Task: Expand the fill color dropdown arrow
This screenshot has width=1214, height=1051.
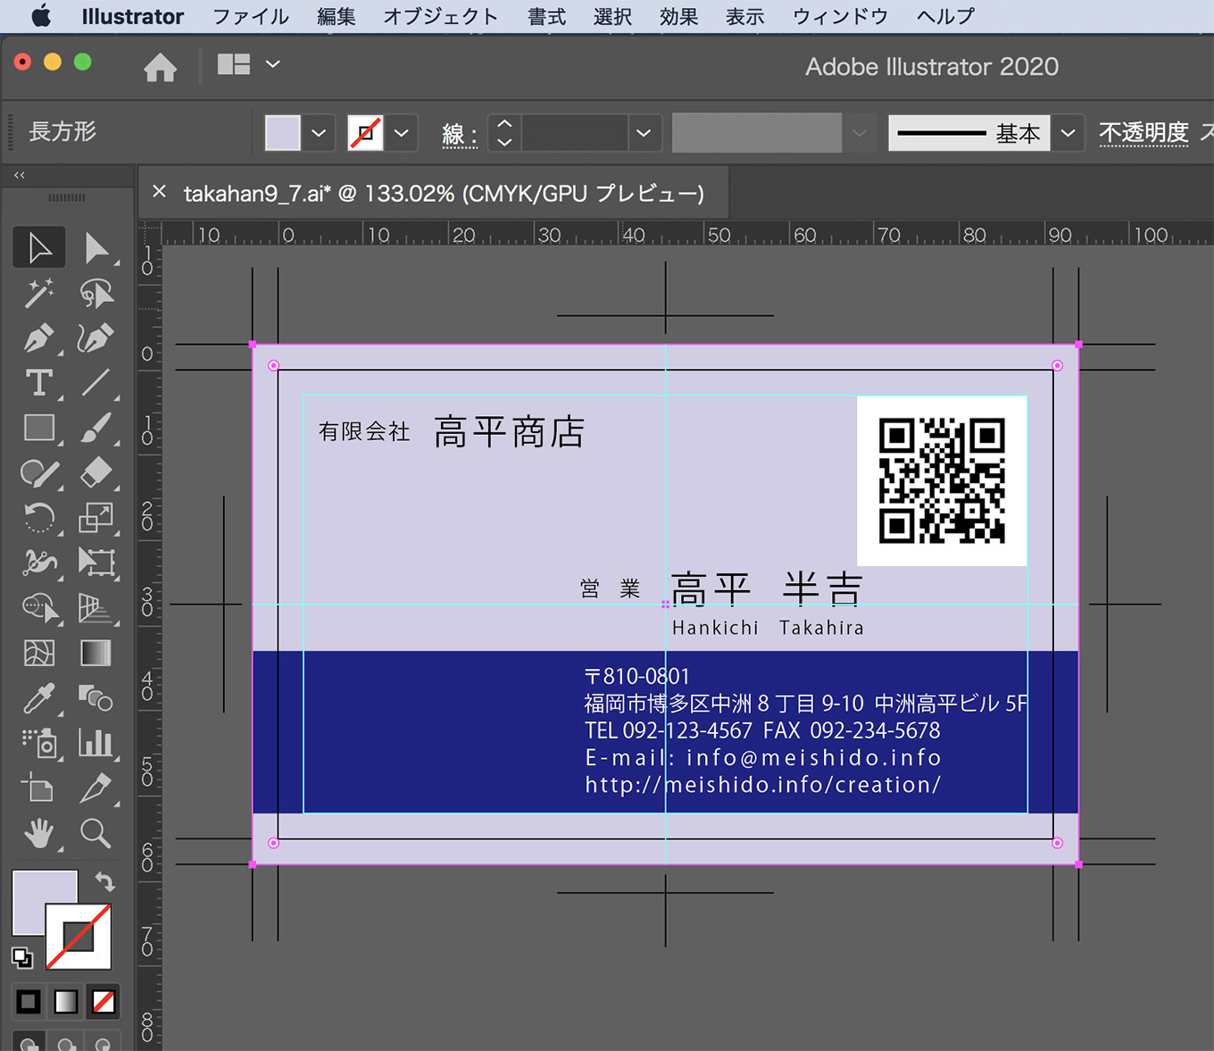Action: click(x=319, y=133)
